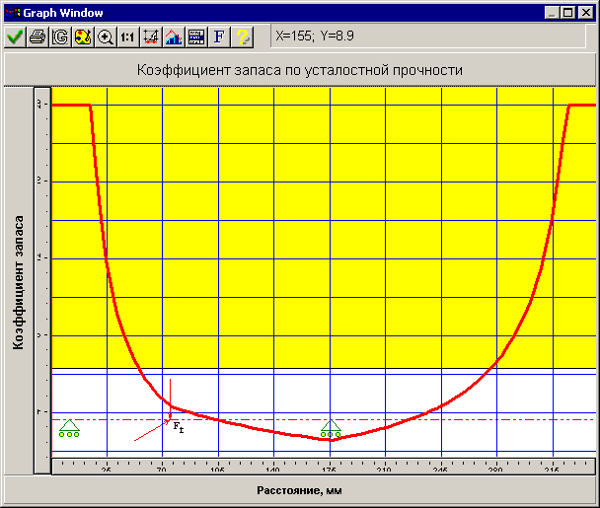Click the G toolbar icon
Viewport: 600px width, 508px height.
coord(60,37)
